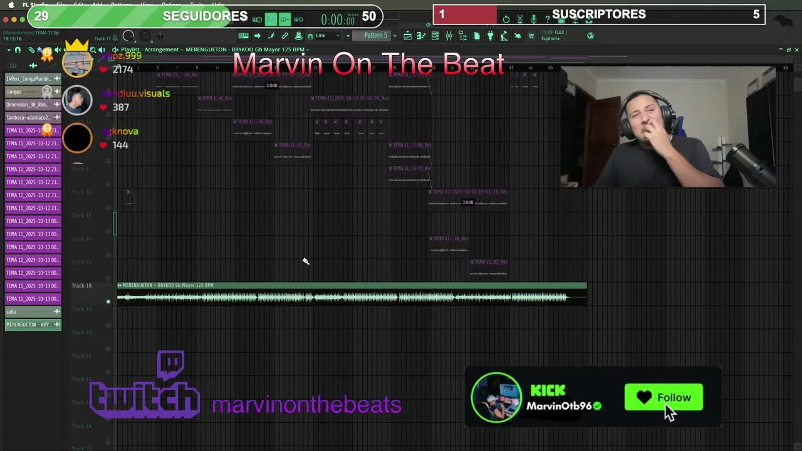
Task: Select the playlist mute tool speaker icon
Action: coord(57,50)
